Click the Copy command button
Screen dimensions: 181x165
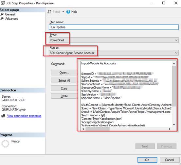(x=64, y=88)
